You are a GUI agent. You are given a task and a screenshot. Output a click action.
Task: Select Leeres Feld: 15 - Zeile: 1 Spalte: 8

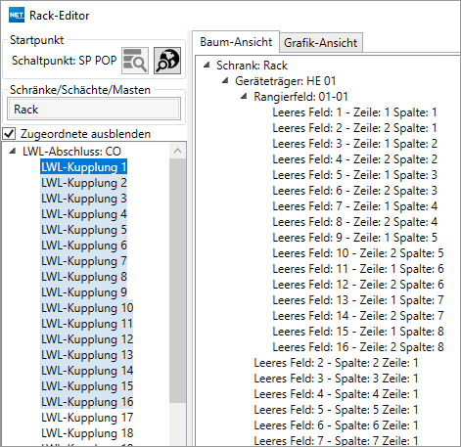358,332
